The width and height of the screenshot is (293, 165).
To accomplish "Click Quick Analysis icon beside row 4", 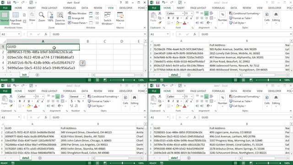I will pos(82,63).
